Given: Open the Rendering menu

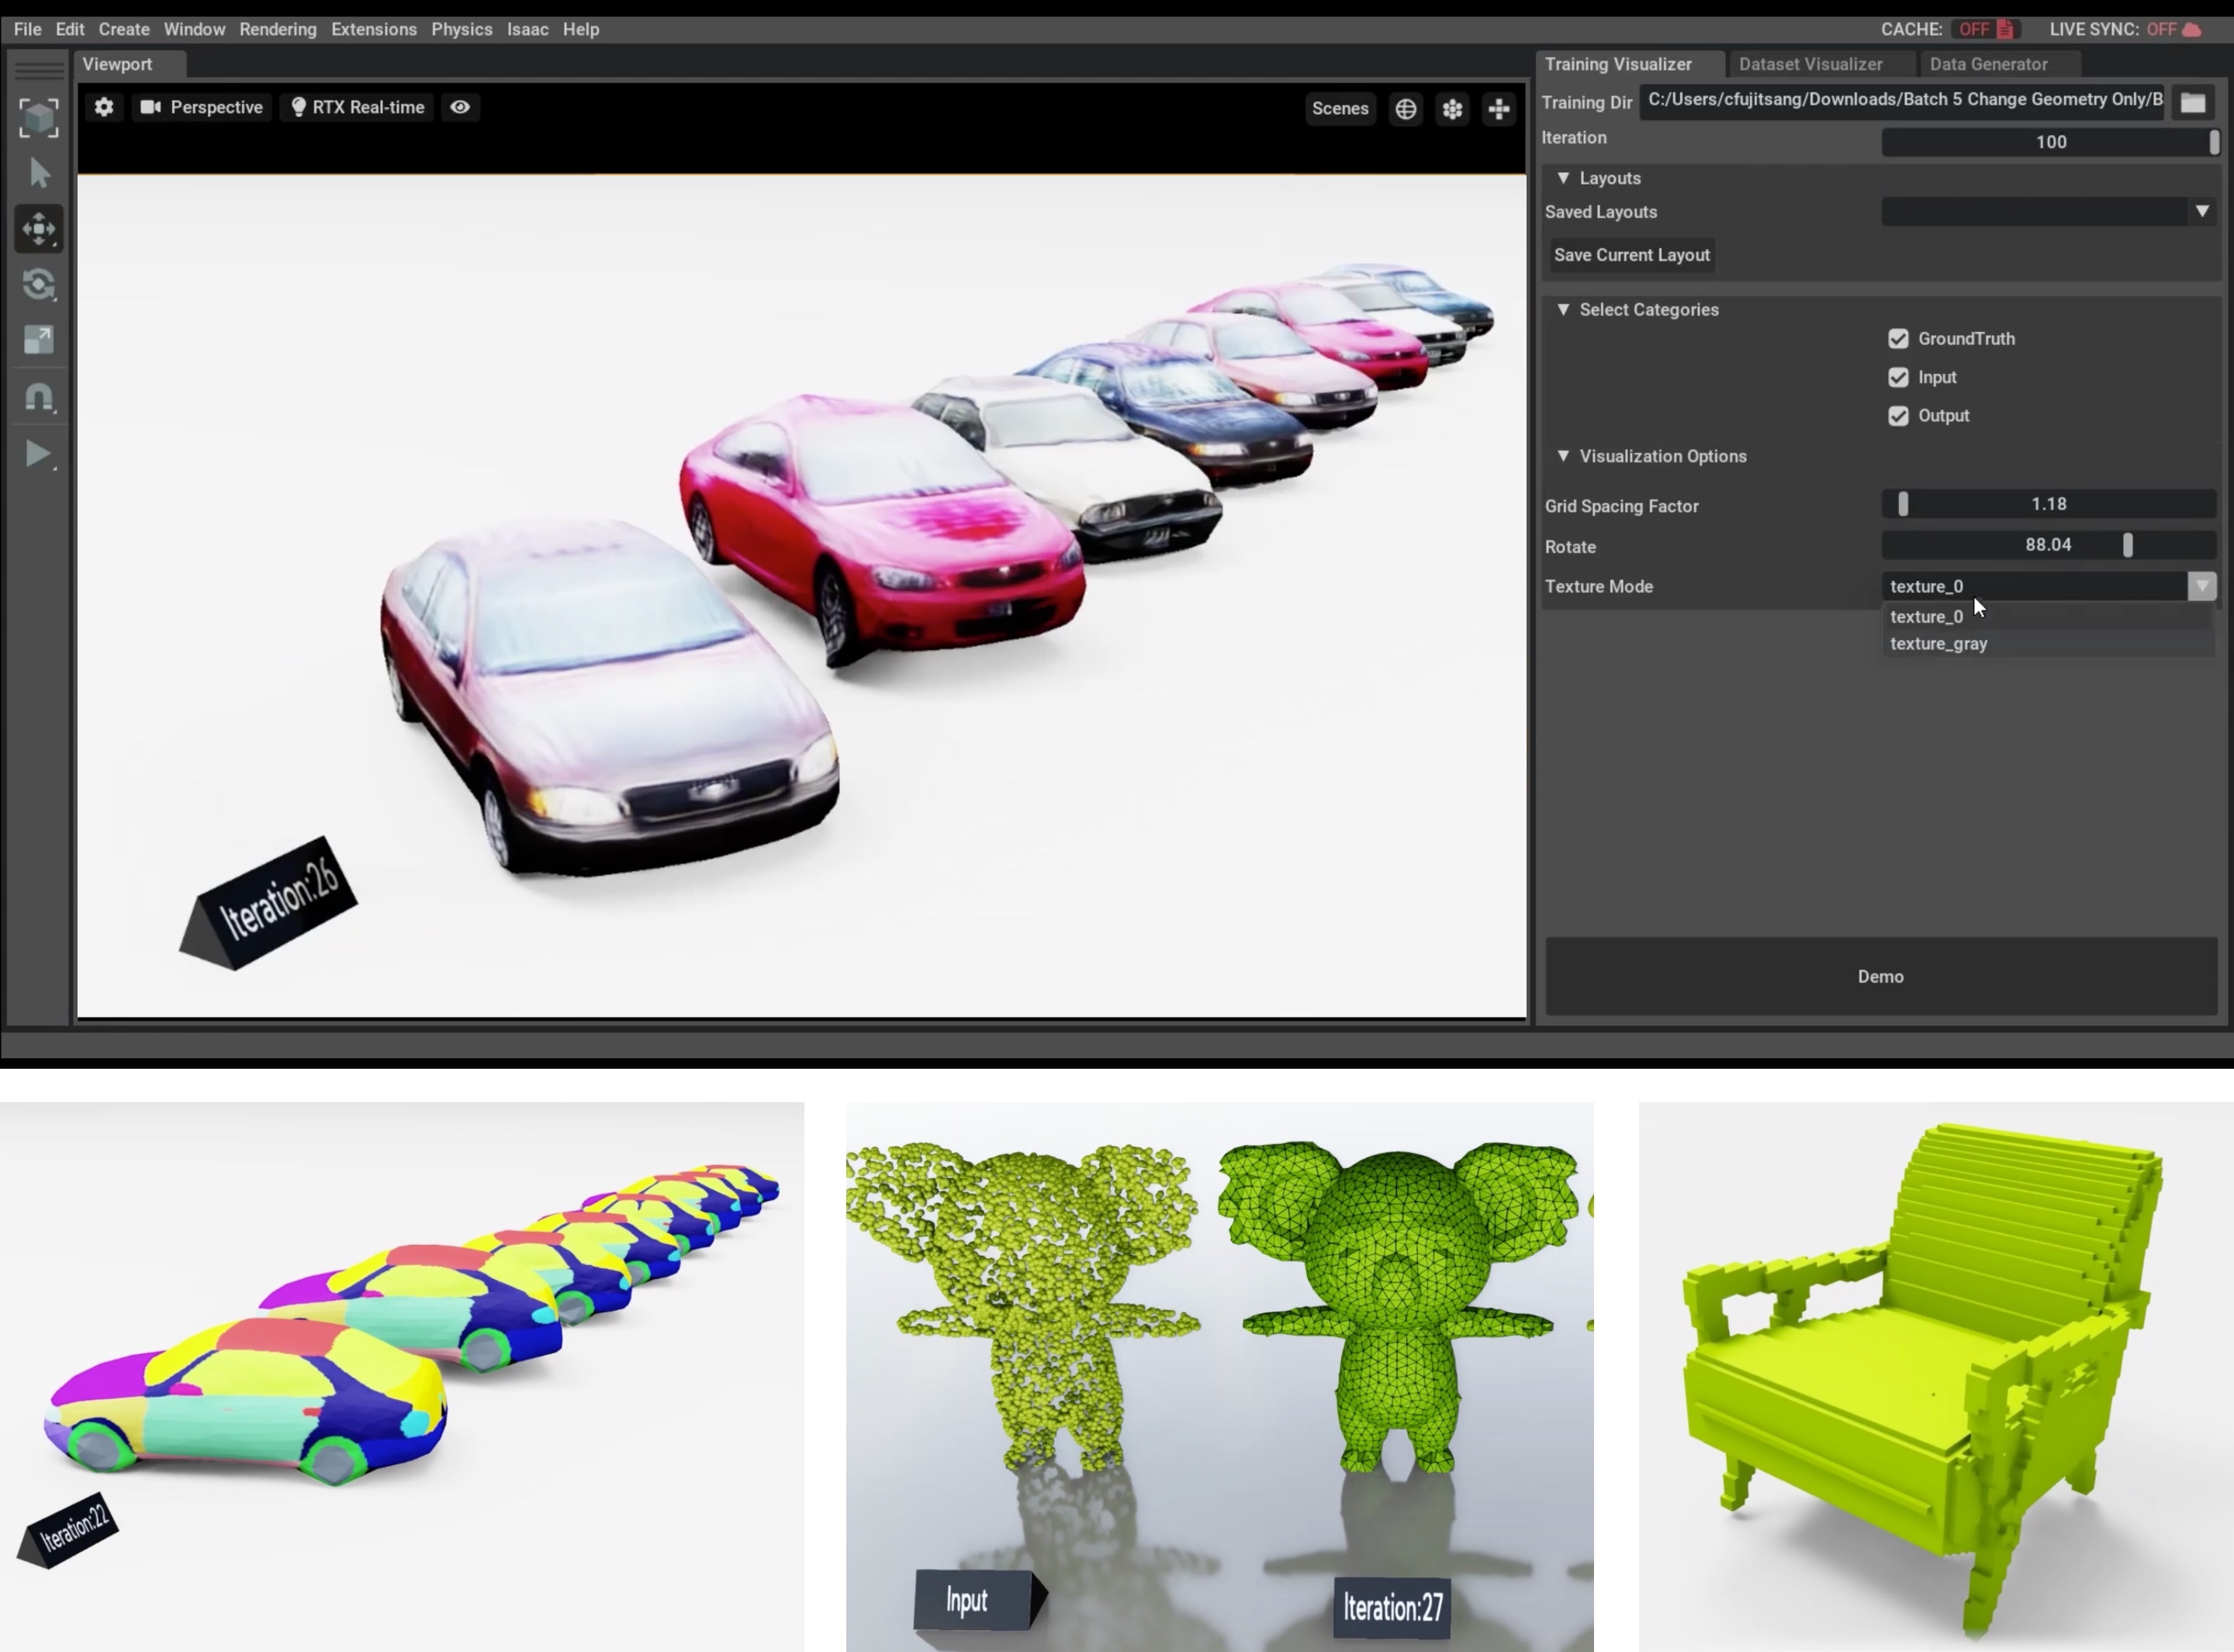Looking at the screenshot, I should click(277, 29).
